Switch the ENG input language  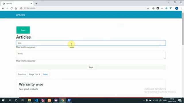[x=165, y=100]
